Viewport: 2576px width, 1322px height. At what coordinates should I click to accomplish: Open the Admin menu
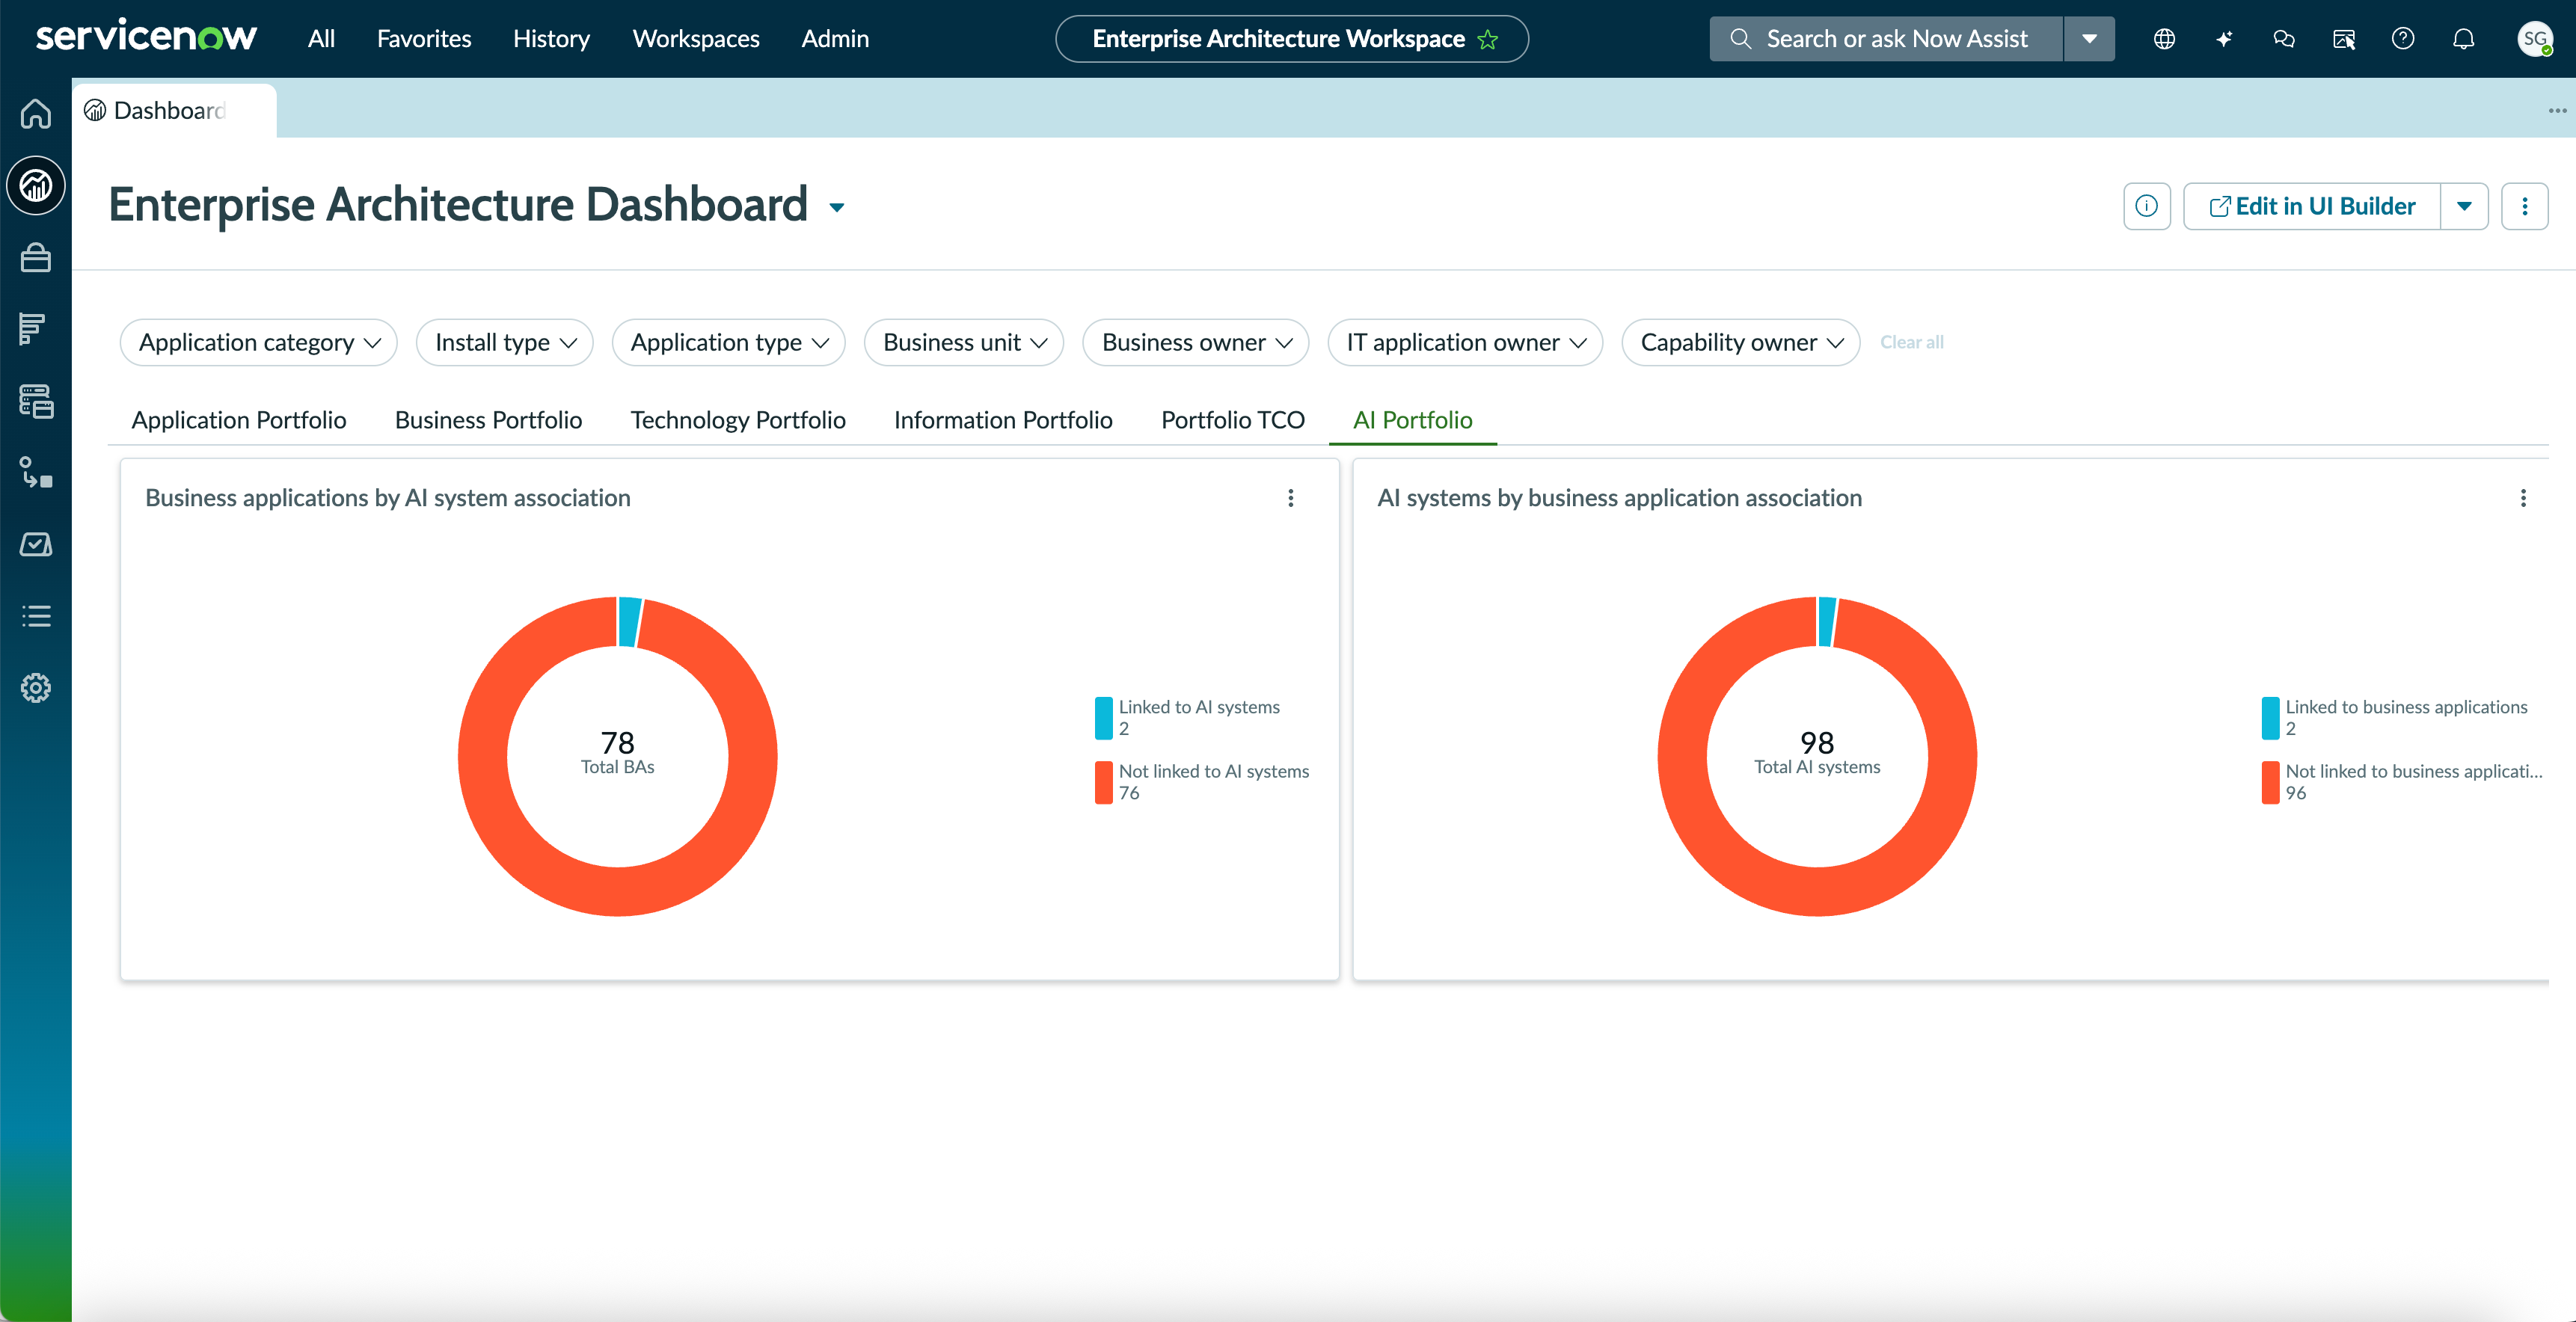[835, 39]
